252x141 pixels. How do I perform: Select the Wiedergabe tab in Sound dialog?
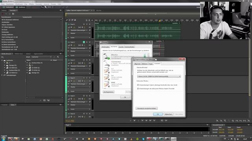105,47
